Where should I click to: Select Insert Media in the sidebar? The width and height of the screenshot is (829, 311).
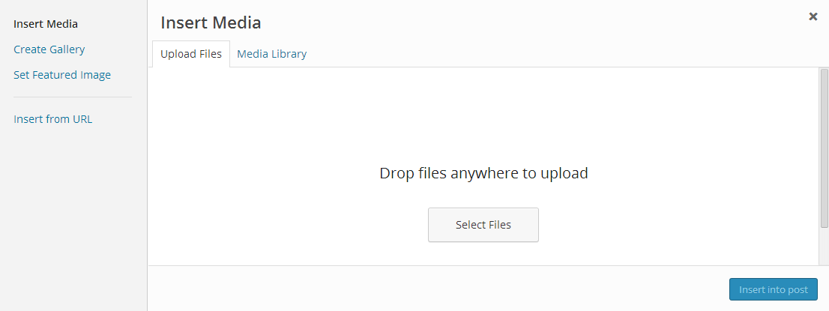(46, 24)
